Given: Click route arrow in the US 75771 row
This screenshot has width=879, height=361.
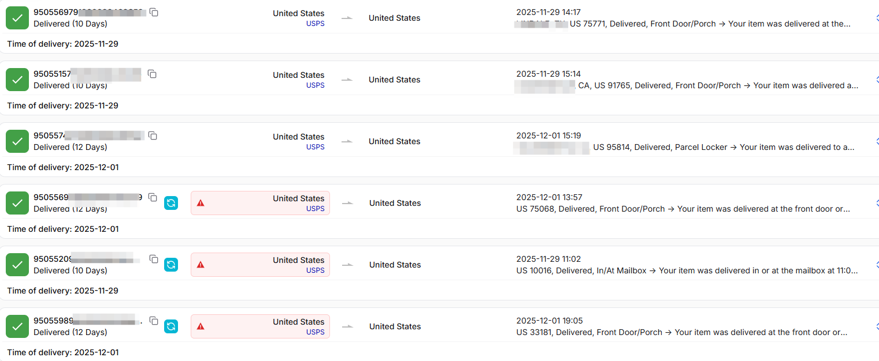Looking at the screenshot, I should coord(347,18).
